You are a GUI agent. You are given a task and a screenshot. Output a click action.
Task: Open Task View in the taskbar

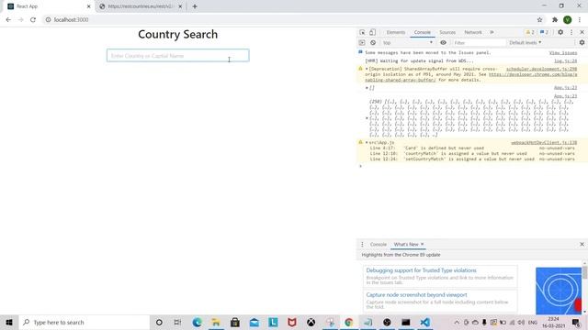(177, 322)
